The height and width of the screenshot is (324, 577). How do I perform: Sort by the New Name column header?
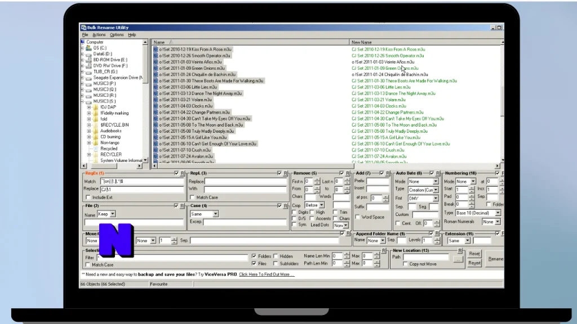pyautogui.click(x=425, y=42)
